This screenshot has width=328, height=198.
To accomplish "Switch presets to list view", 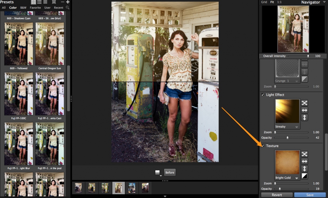I will (45, 2).
